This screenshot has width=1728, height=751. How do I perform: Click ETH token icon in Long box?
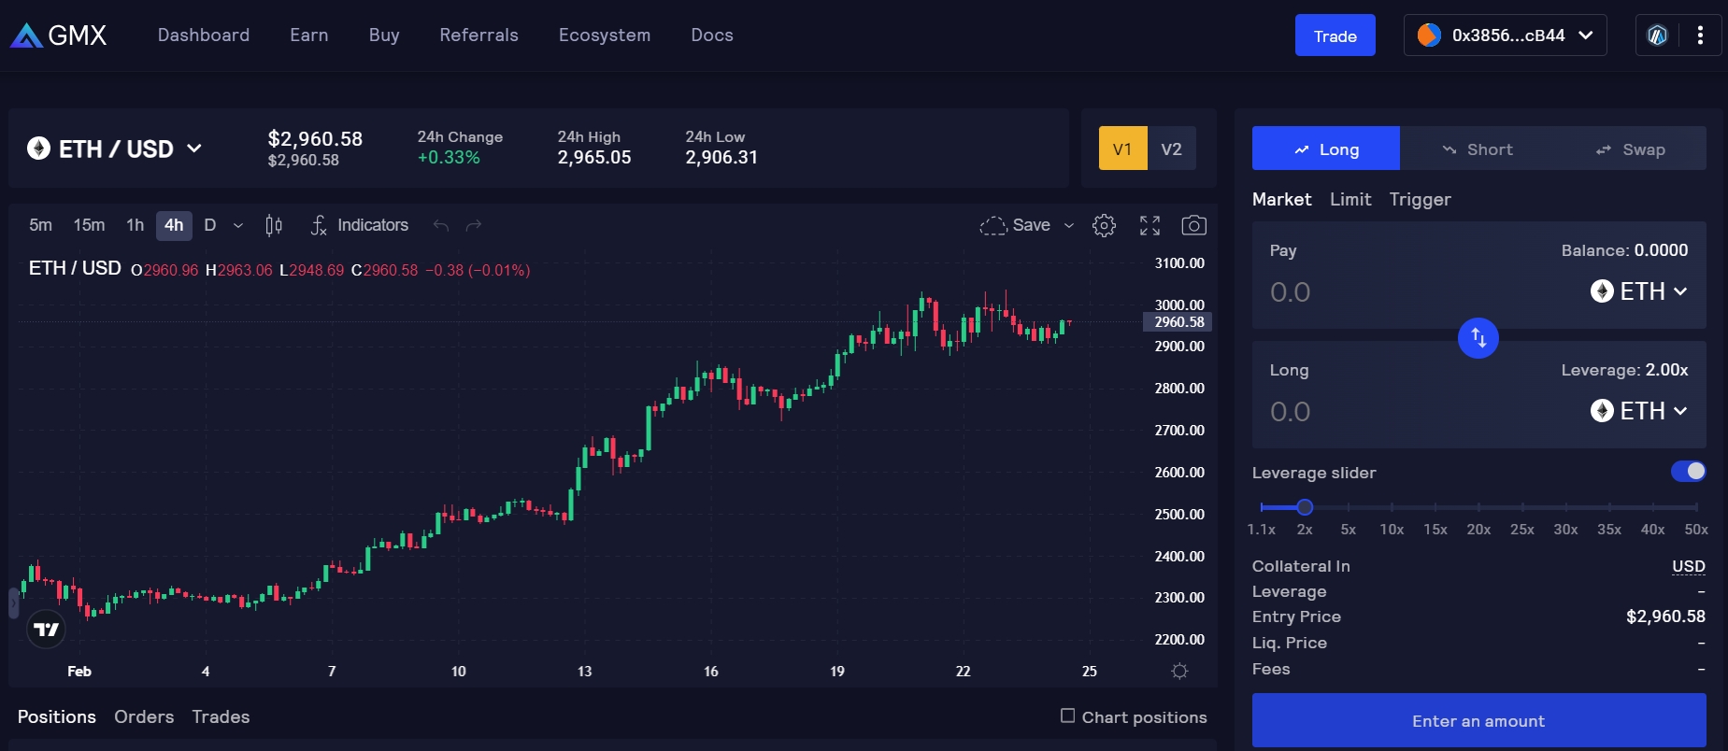click(x=1602, y=411)
